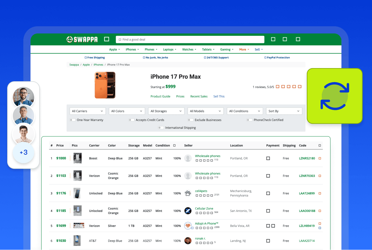
Task: Open the cell4pets seller name link
Action: point(201,191)
